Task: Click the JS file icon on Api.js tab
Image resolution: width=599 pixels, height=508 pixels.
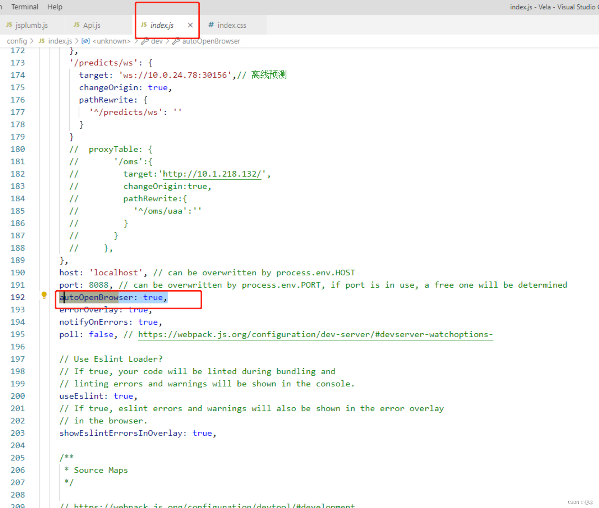Action: tap(76, 25)
